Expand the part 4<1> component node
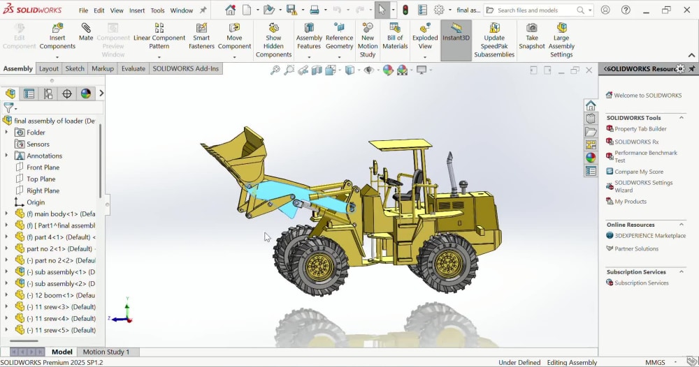The width and height of the screenshot is (699, 367). (6, 237)
